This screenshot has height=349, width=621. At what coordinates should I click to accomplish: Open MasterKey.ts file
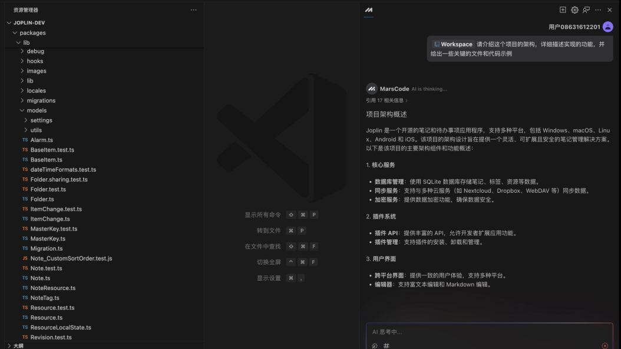pyautogui.click(x=48, y=239)
